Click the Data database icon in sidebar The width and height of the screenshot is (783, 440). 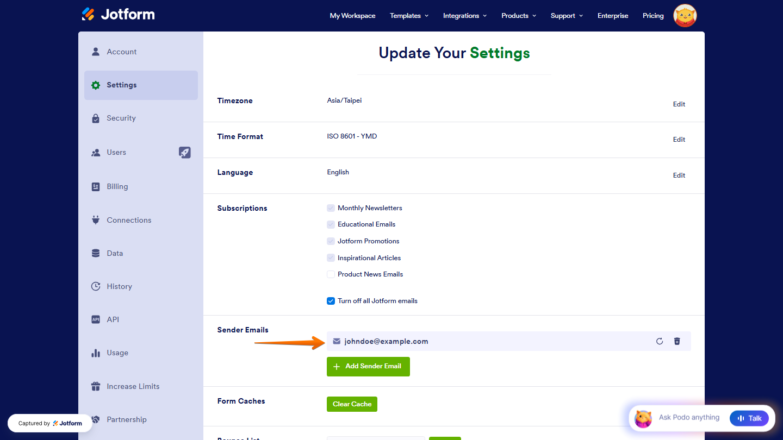tap(96, 253)
